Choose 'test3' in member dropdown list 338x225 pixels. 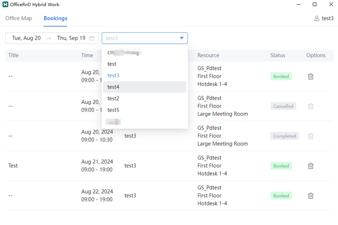(145, 75)
